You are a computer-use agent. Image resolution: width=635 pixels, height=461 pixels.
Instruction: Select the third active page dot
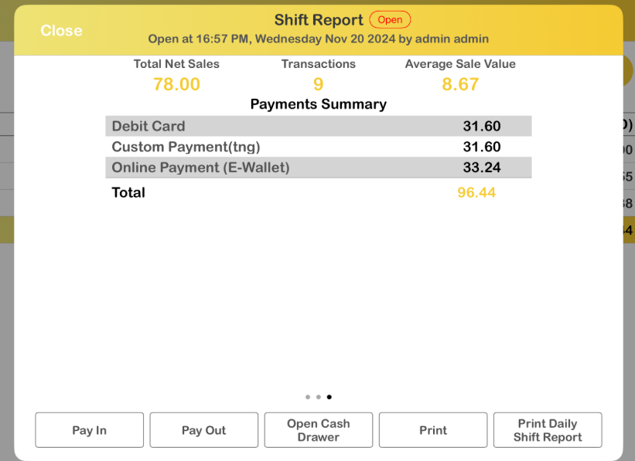coord(329,397)
